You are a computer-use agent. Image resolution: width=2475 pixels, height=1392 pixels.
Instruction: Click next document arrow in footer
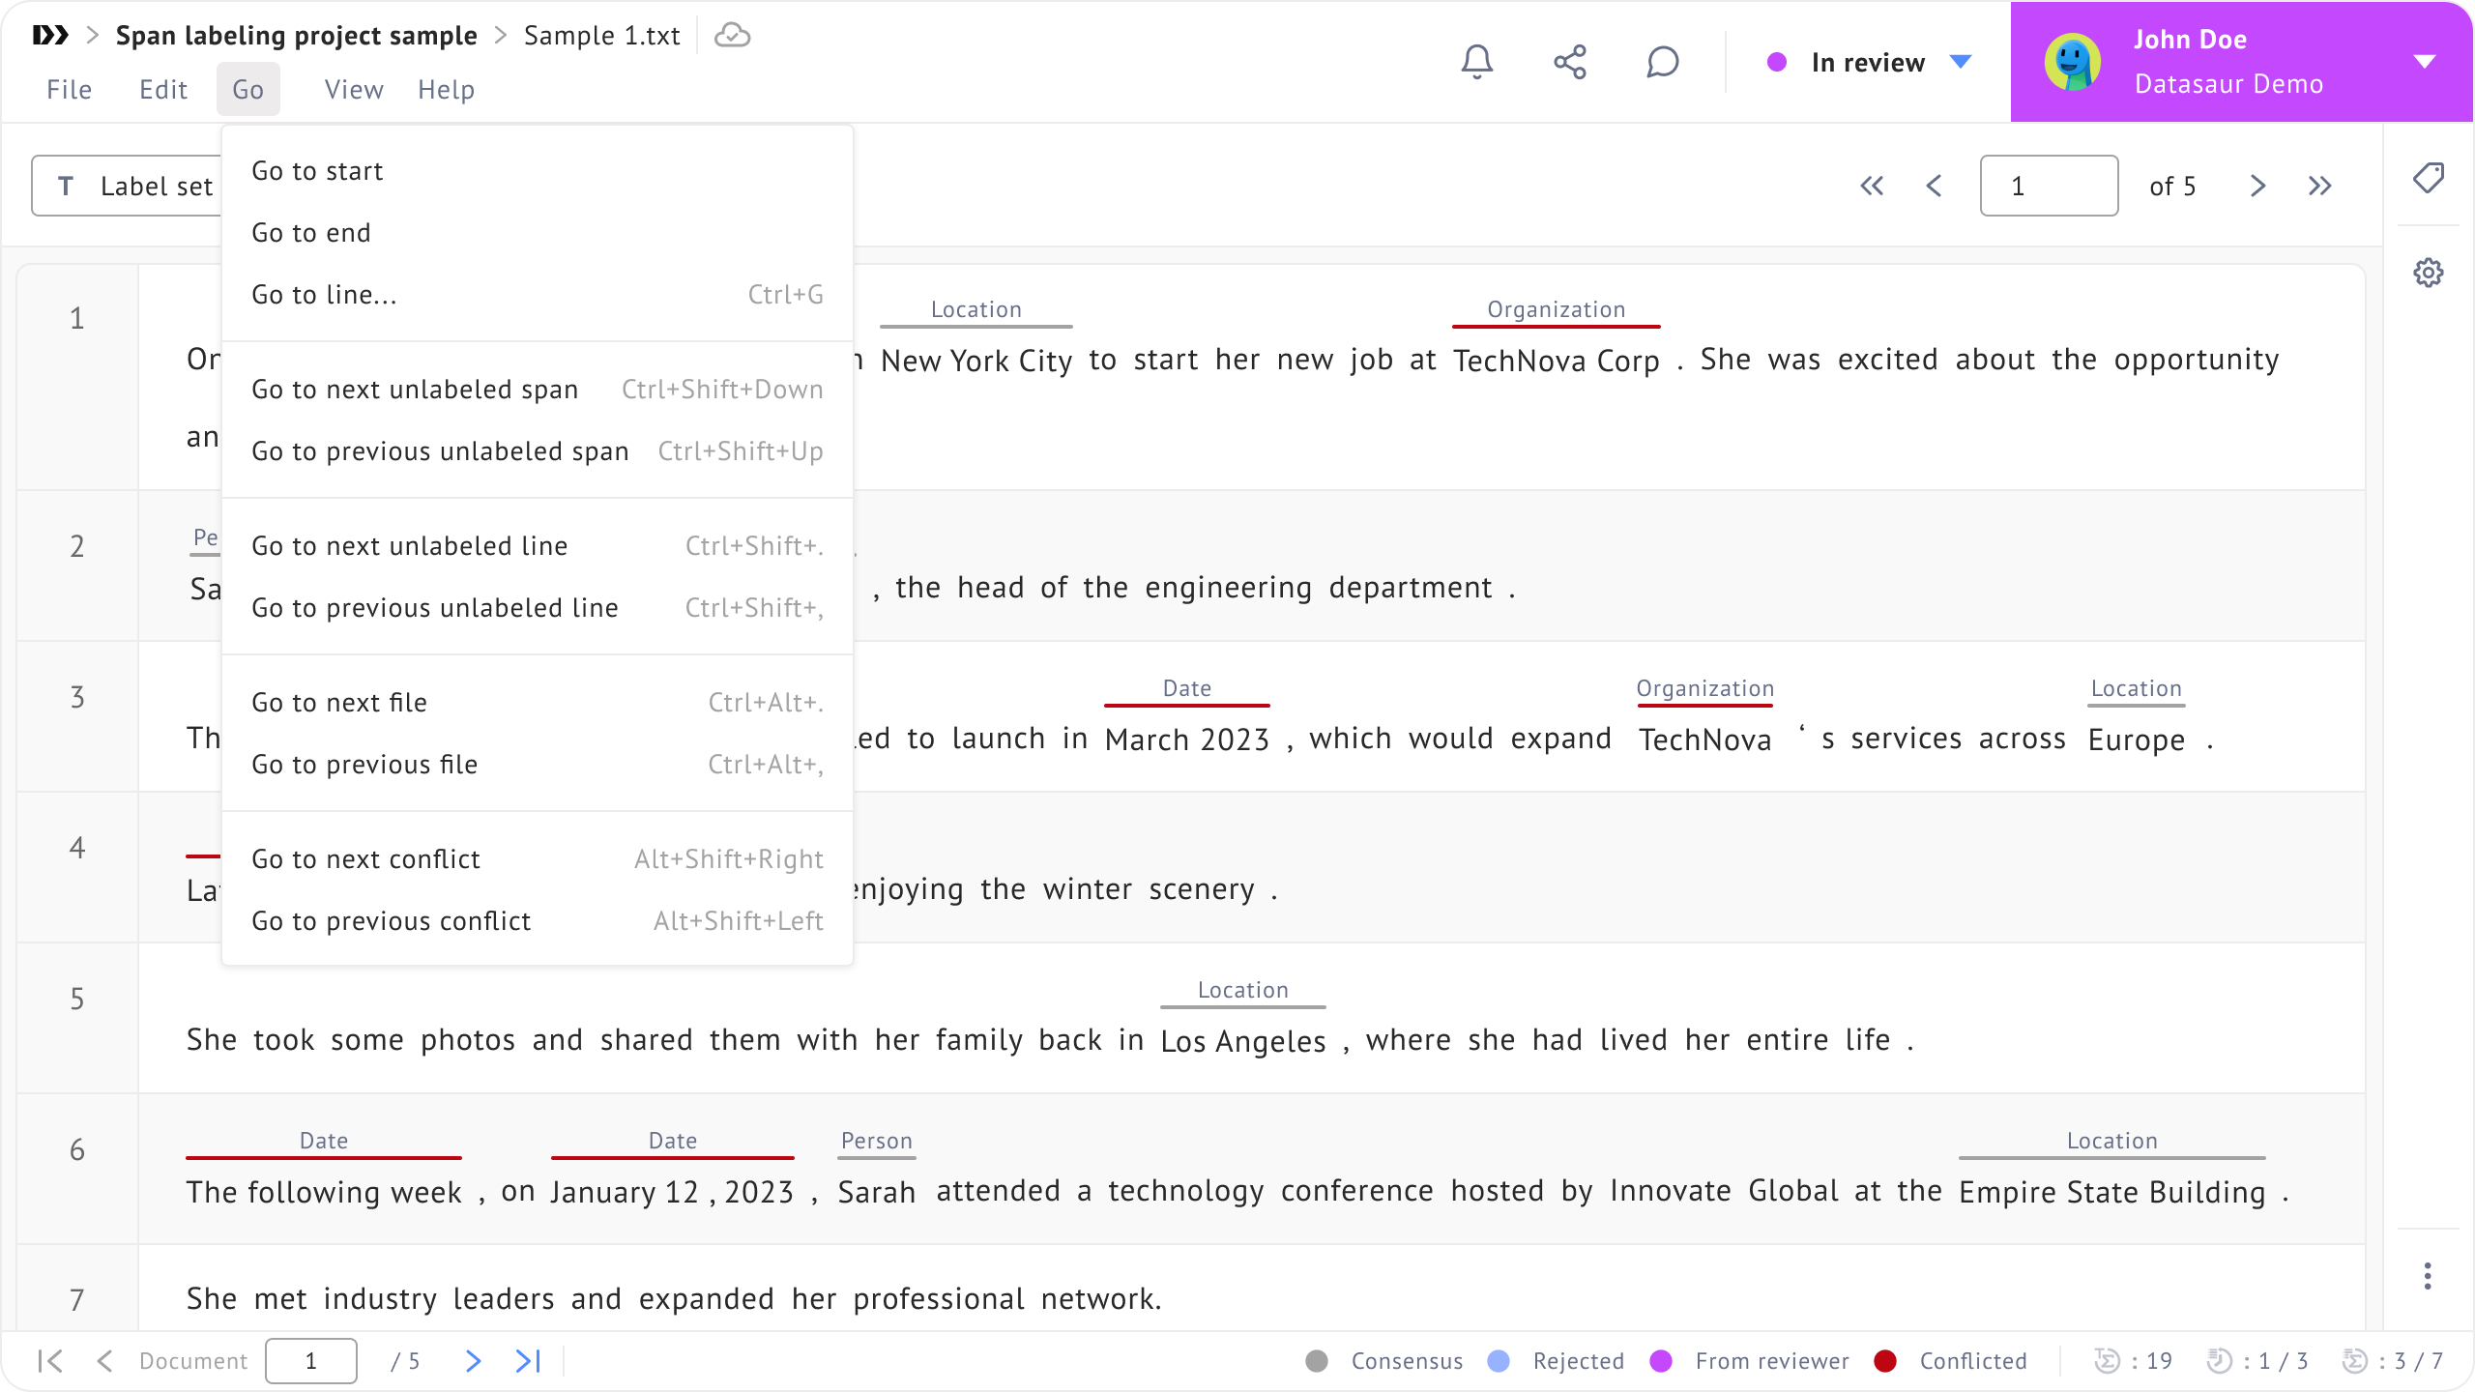click(x=473, y=1361)
